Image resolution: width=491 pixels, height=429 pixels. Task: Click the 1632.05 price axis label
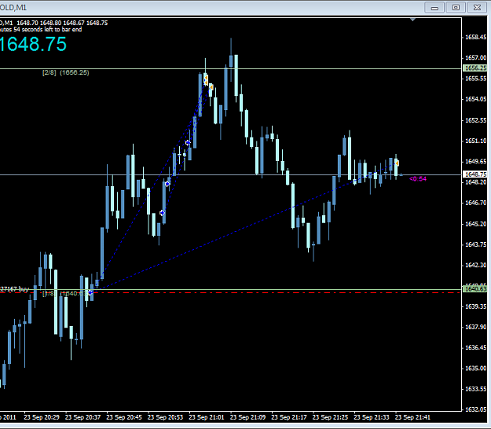475,409
